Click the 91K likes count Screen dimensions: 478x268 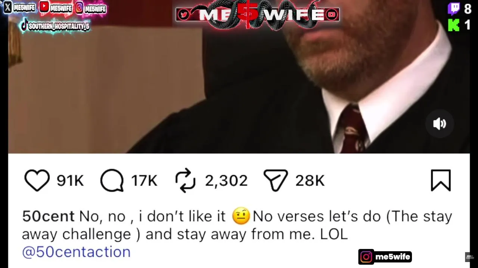70,181
